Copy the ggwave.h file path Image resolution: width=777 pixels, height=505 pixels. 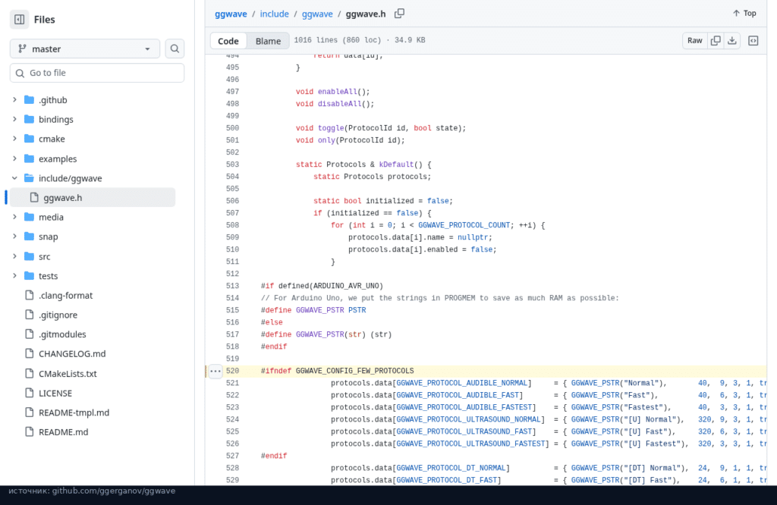coord(399,14)
